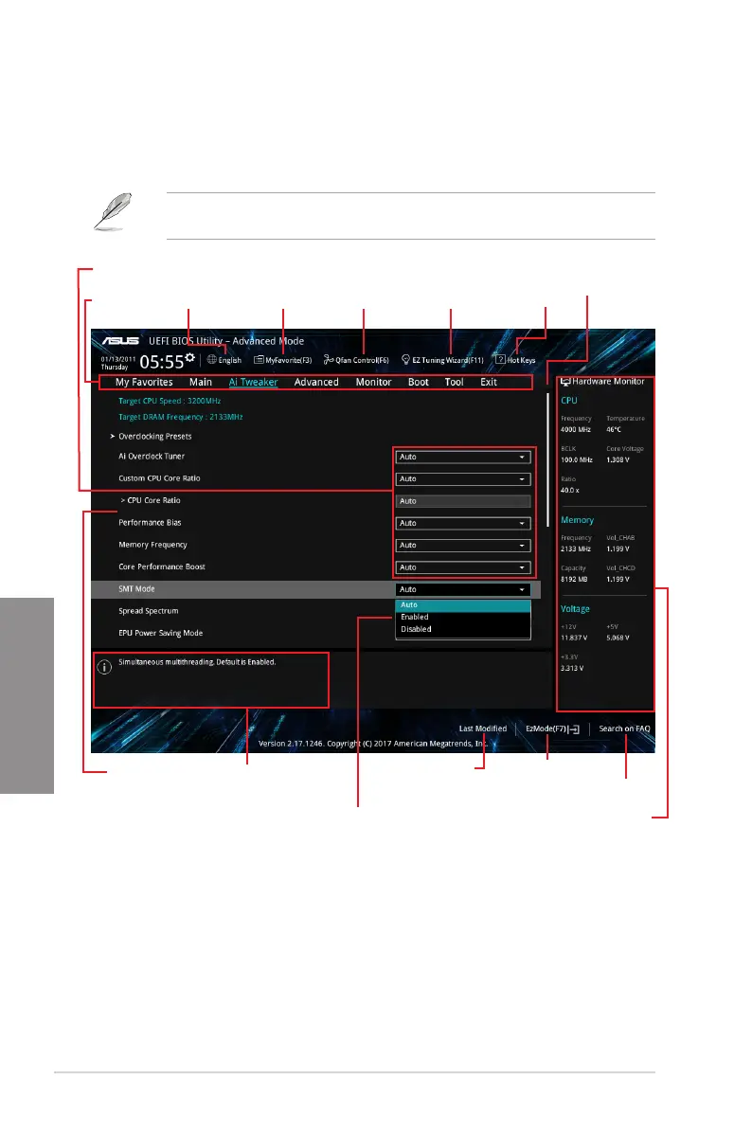This screenshot has width=752, height=1133.
Task: Click the CPU Core Ratio Auto field
Action: click(x=462, y=500)
